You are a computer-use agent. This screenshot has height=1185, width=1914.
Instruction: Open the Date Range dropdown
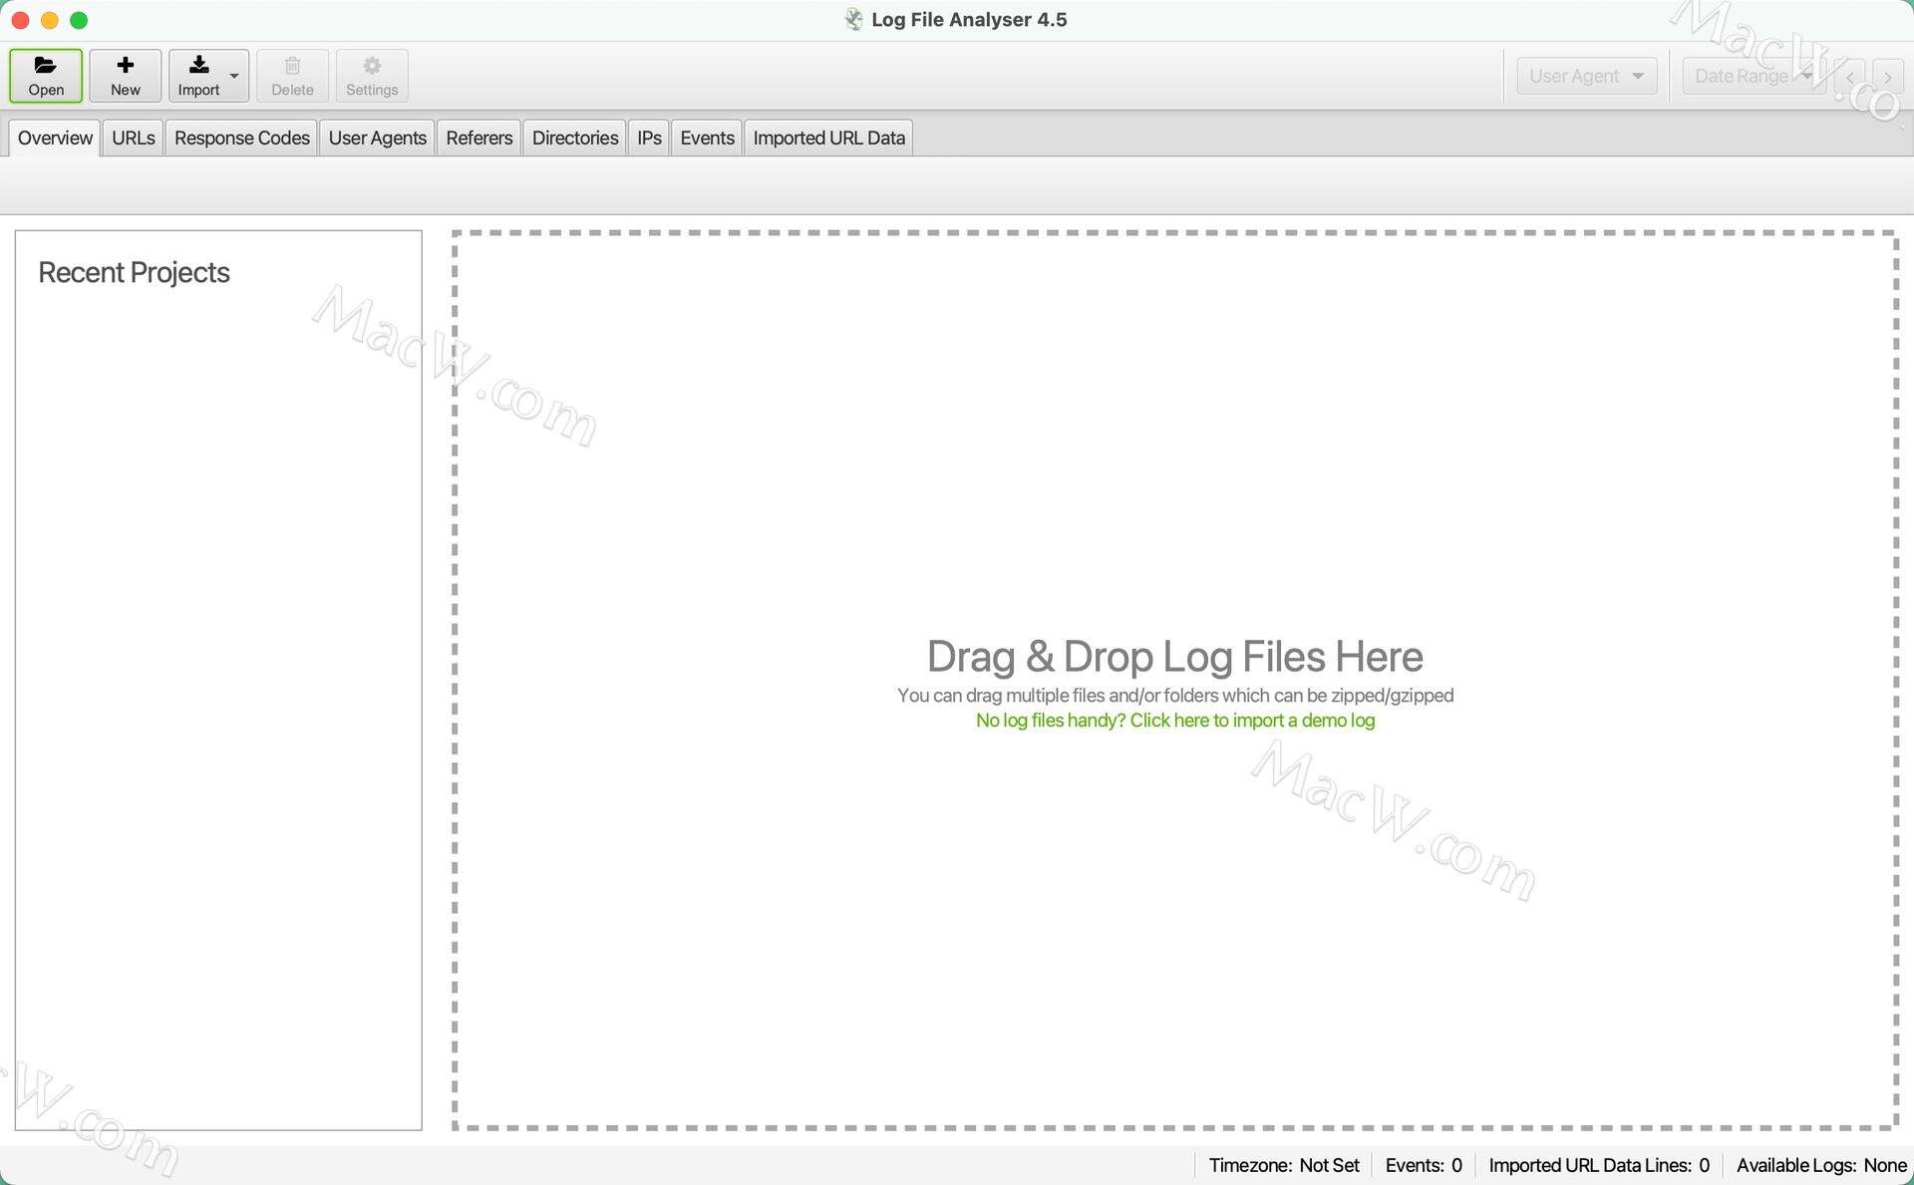click(x=1752, y=76)
